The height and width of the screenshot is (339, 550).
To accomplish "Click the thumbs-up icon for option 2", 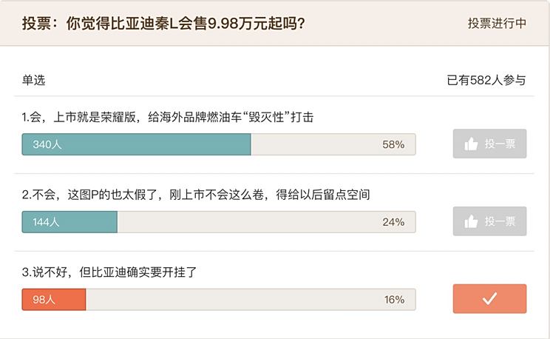I will 471,222.
